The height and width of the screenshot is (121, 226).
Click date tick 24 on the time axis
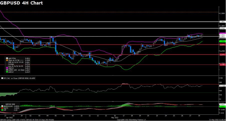[166, 116]
